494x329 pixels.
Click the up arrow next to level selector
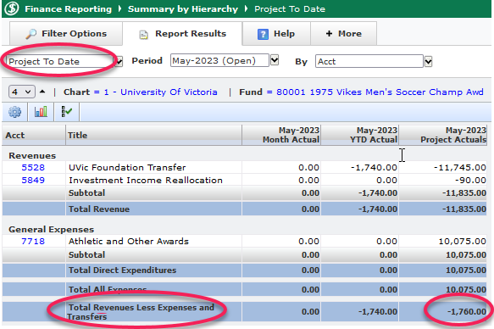pos(42,92)
